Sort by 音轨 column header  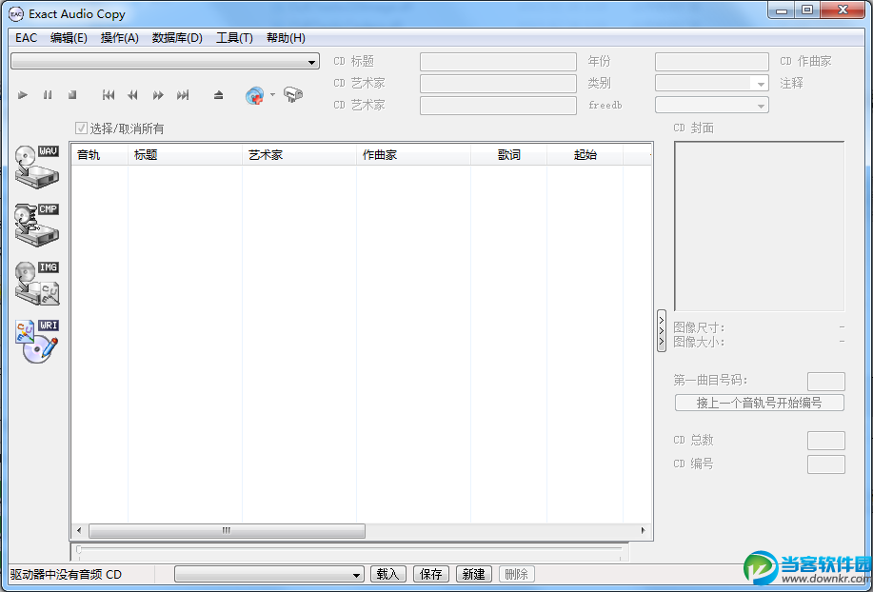(100, 155)
